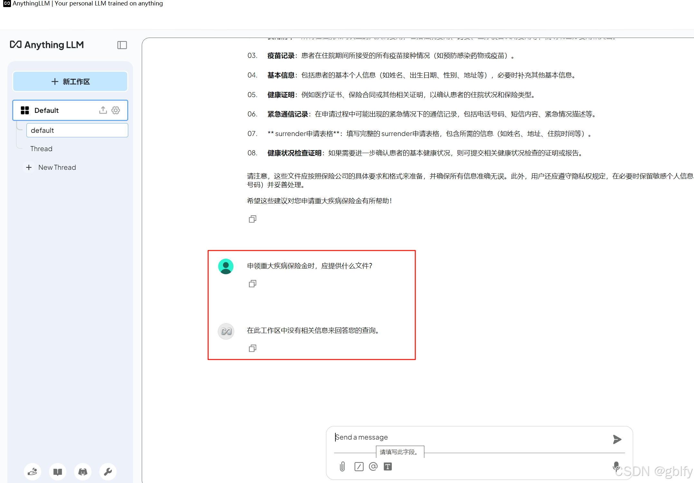
Task: Copy the user question message
Action: (252, 284)
